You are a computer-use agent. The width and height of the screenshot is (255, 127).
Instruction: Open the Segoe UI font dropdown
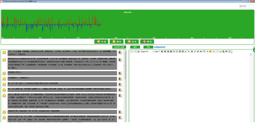point(152,51)
